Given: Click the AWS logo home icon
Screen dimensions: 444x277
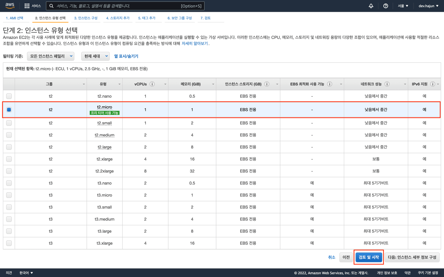Looking at the screenshot, I should click(x=10, y=6).
